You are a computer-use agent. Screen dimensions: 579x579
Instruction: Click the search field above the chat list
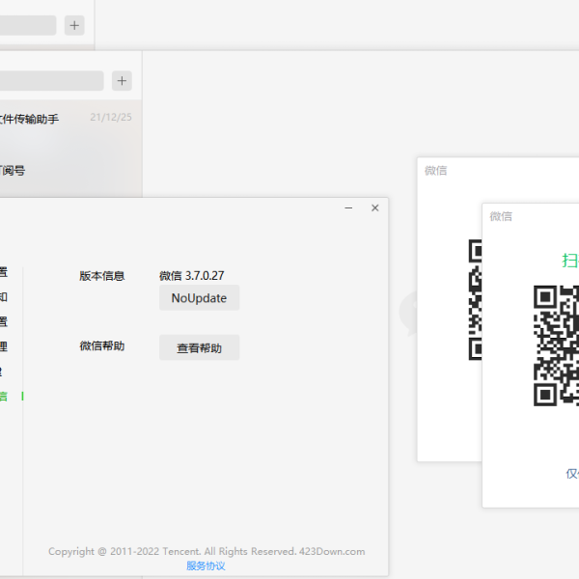tap(48, 80)
